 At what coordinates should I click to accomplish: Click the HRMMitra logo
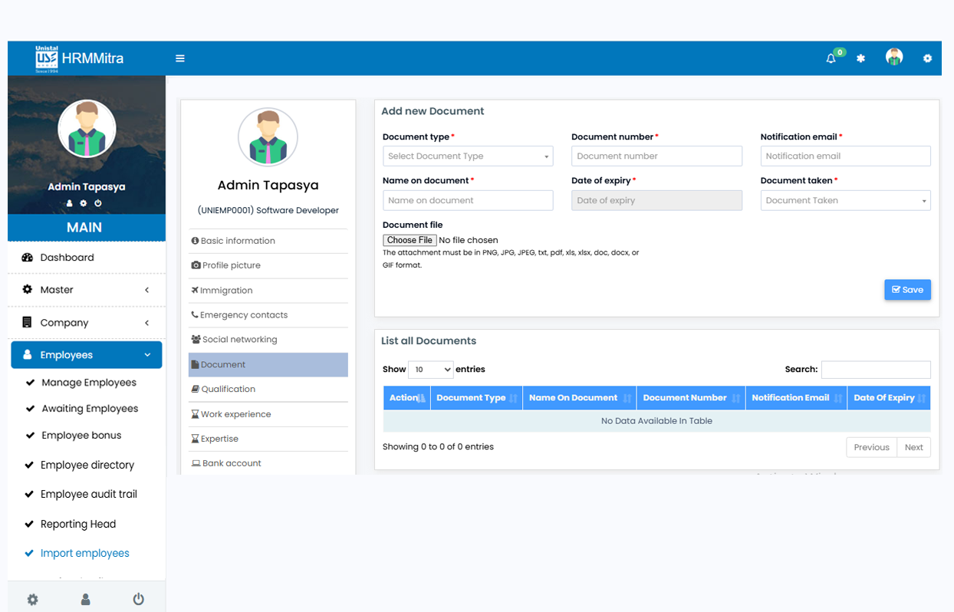pos(80,58)
